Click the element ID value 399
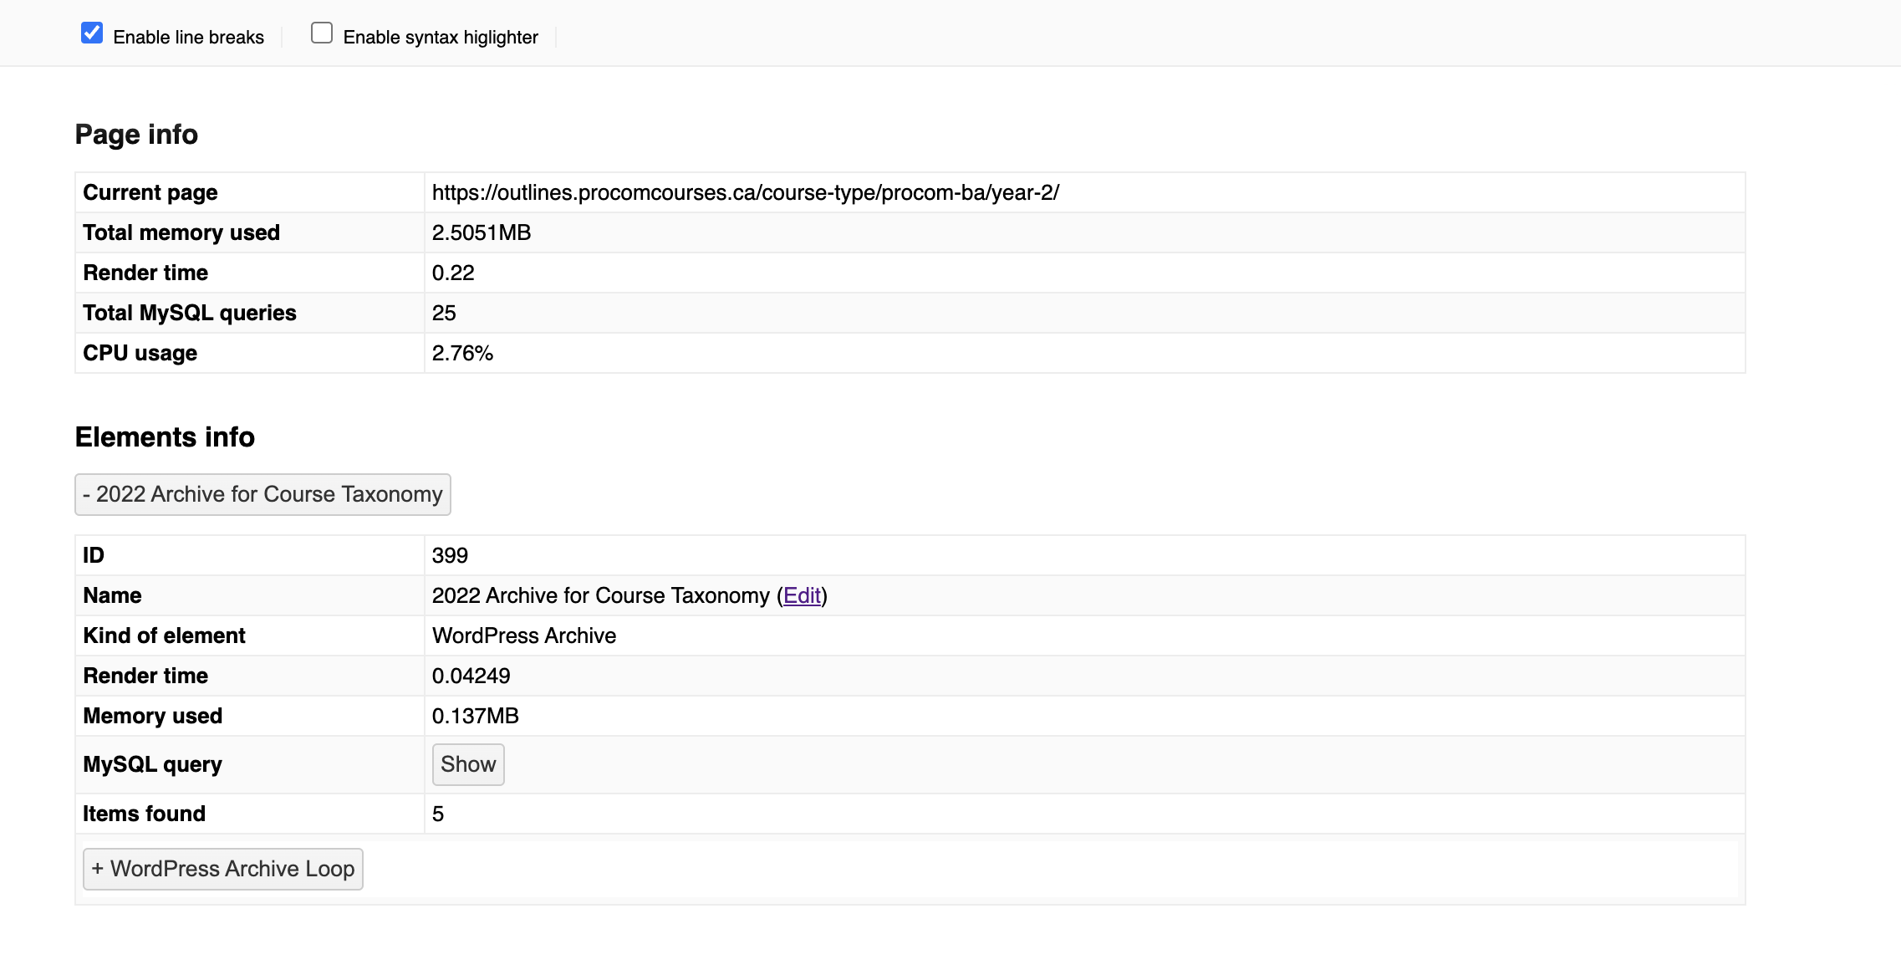The image size is (1901, 980). [x=449, y=555]
